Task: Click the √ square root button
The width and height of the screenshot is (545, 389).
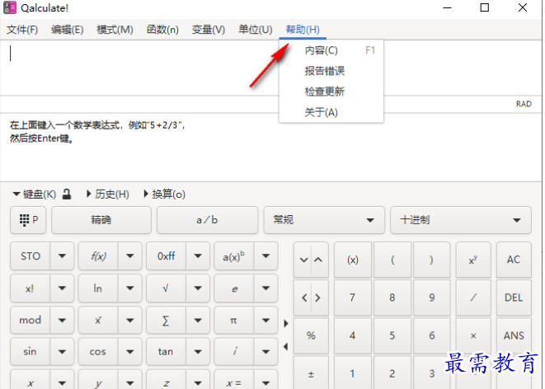Action: [167, 288]
